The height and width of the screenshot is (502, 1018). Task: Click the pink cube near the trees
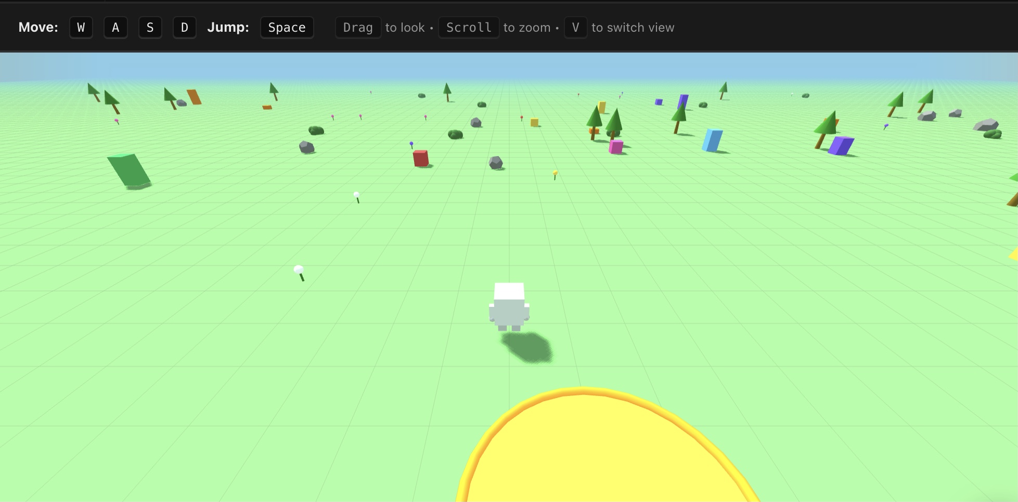(x=616, y=147)
